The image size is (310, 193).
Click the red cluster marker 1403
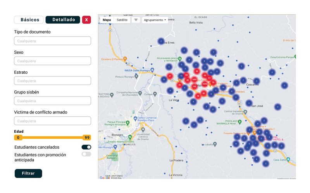coord(195,80)
